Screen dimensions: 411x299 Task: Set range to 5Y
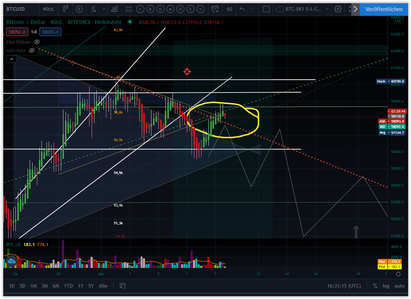91,286
